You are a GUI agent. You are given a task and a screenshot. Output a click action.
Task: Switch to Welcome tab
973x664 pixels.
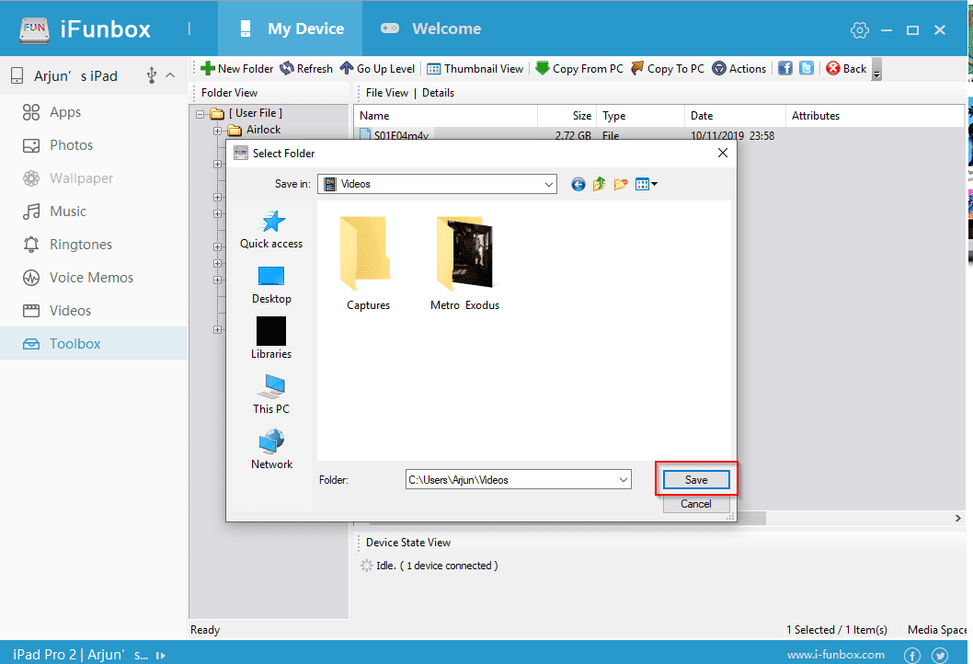tap(430, 29)
